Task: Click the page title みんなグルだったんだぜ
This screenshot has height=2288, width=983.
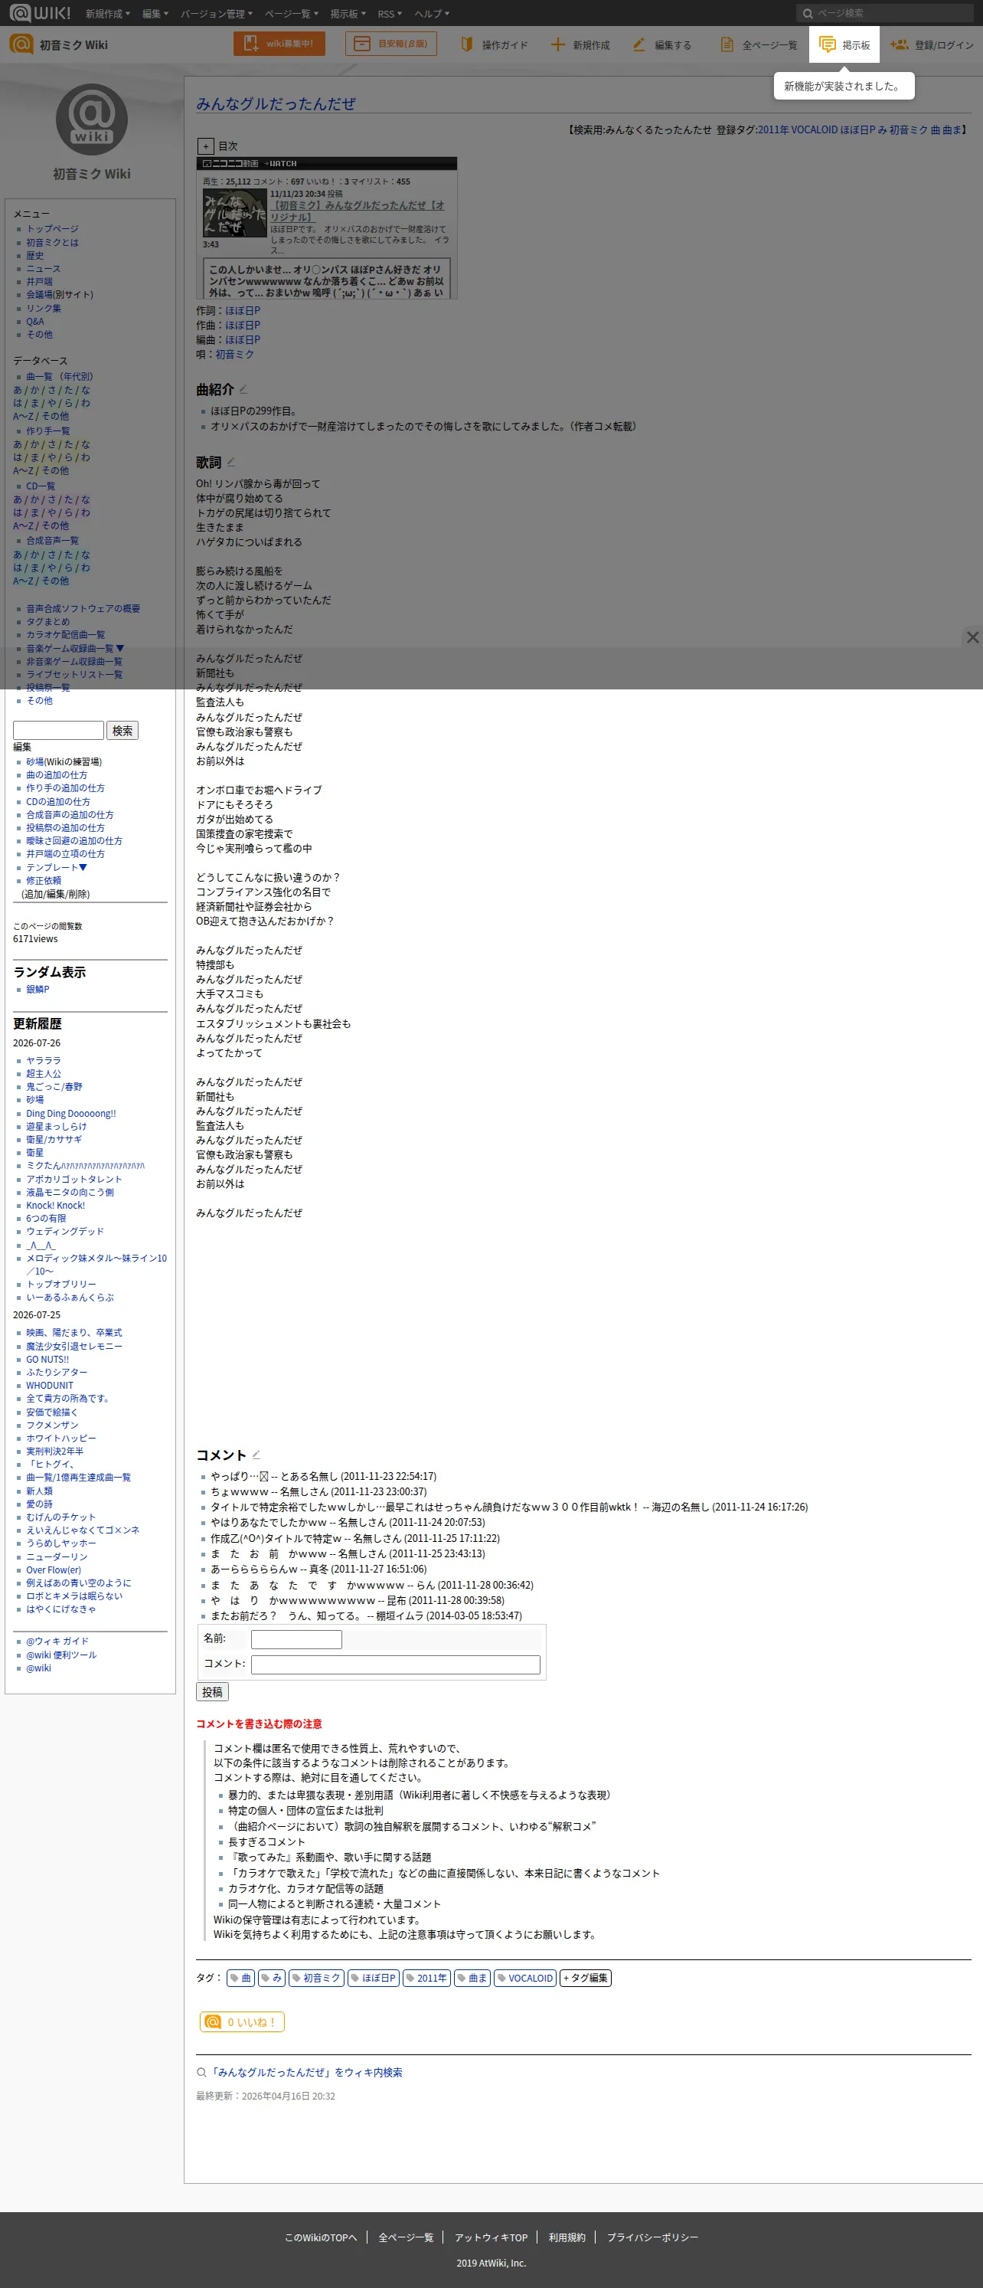Action: [276, 104]
